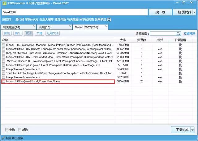Filter results by 压缩文件 category
The height and width of the screenshot is (141, 198).
53,33
